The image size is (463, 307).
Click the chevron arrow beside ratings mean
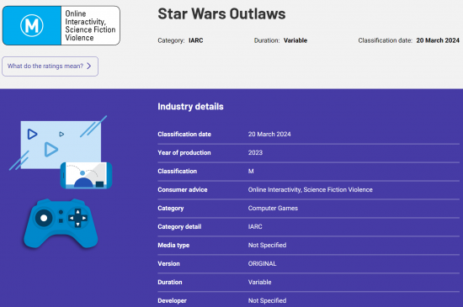[89, 66]
